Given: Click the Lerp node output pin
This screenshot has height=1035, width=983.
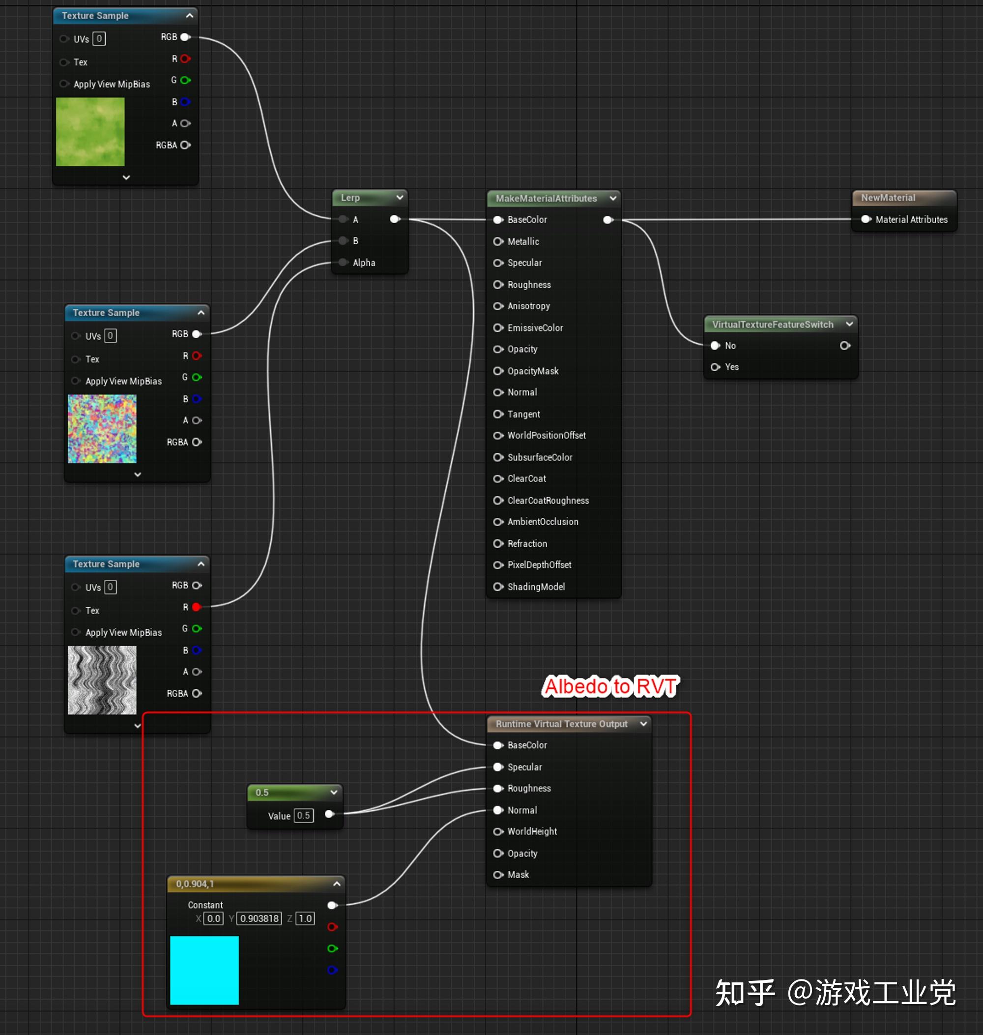Looking at the screenshot, I should click(x=396, y=219).
